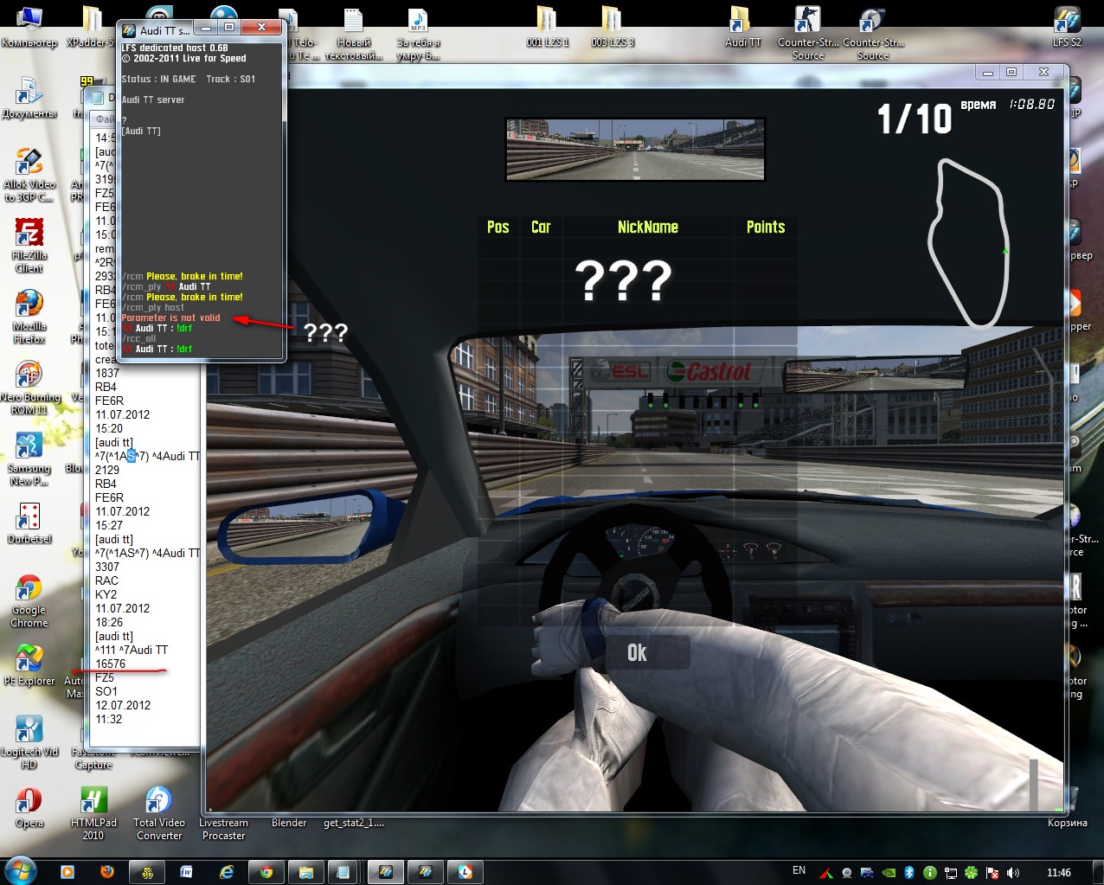The image size is (1104, 885).
Task: Close the Live for Speed game window
Action: click(x=1043, y=72)
